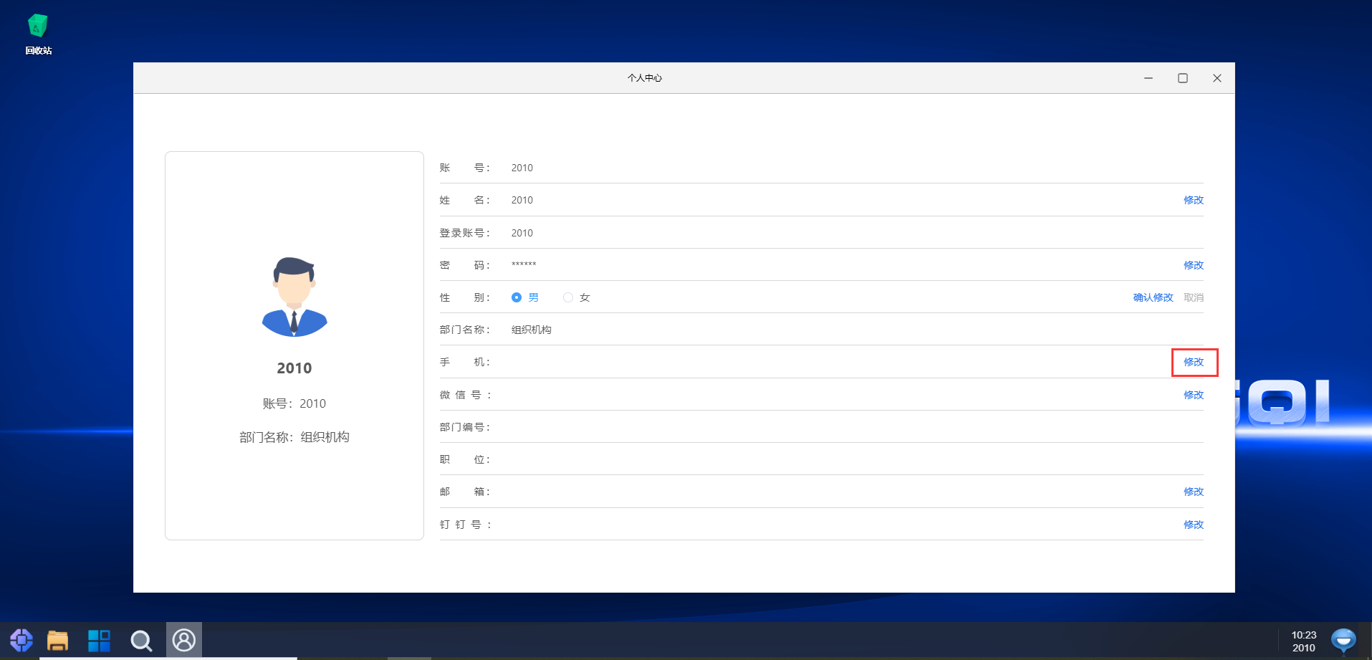Open the blue chat bubble tray icon
The image size is (1372, 660).
(x=1343, y=640)
